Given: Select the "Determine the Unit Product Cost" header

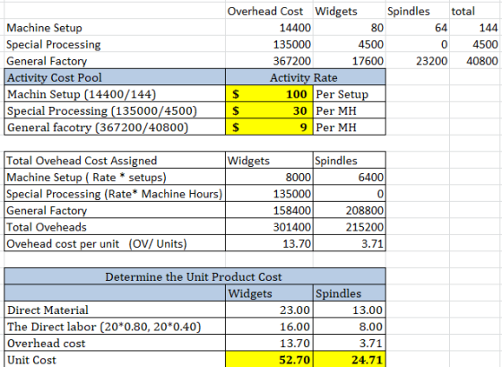Looking at the screenshot, I should click(x=195, y=276).
